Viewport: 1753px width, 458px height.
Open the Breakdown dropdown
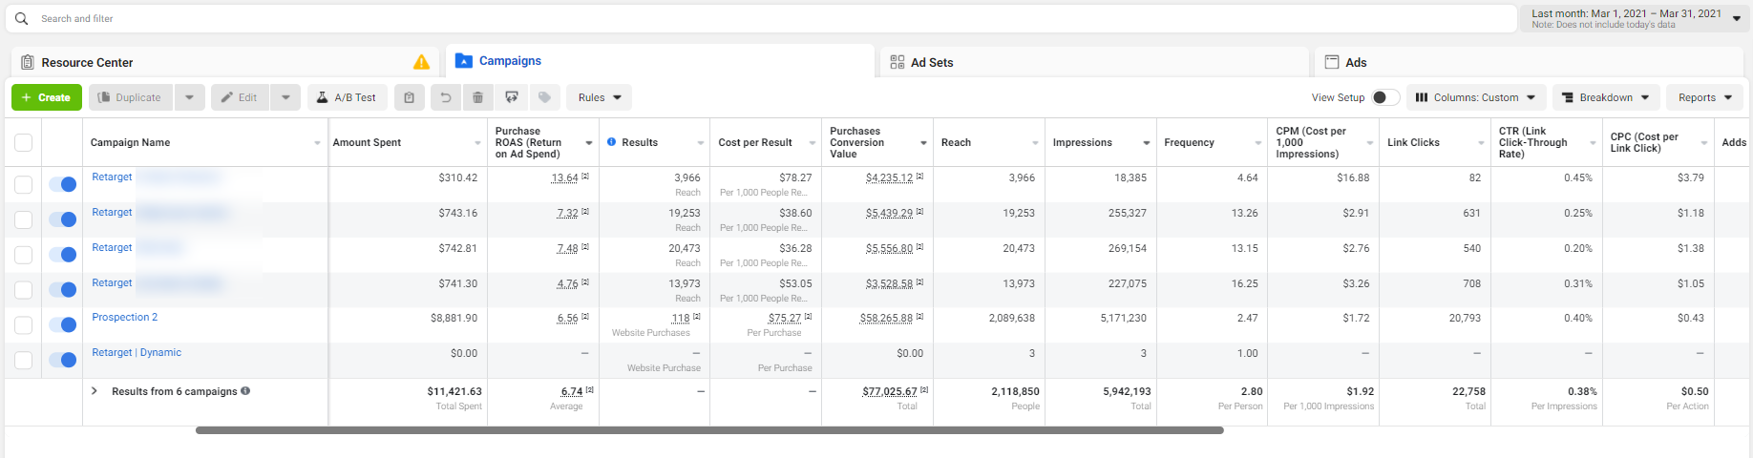tap(1606, 97)
